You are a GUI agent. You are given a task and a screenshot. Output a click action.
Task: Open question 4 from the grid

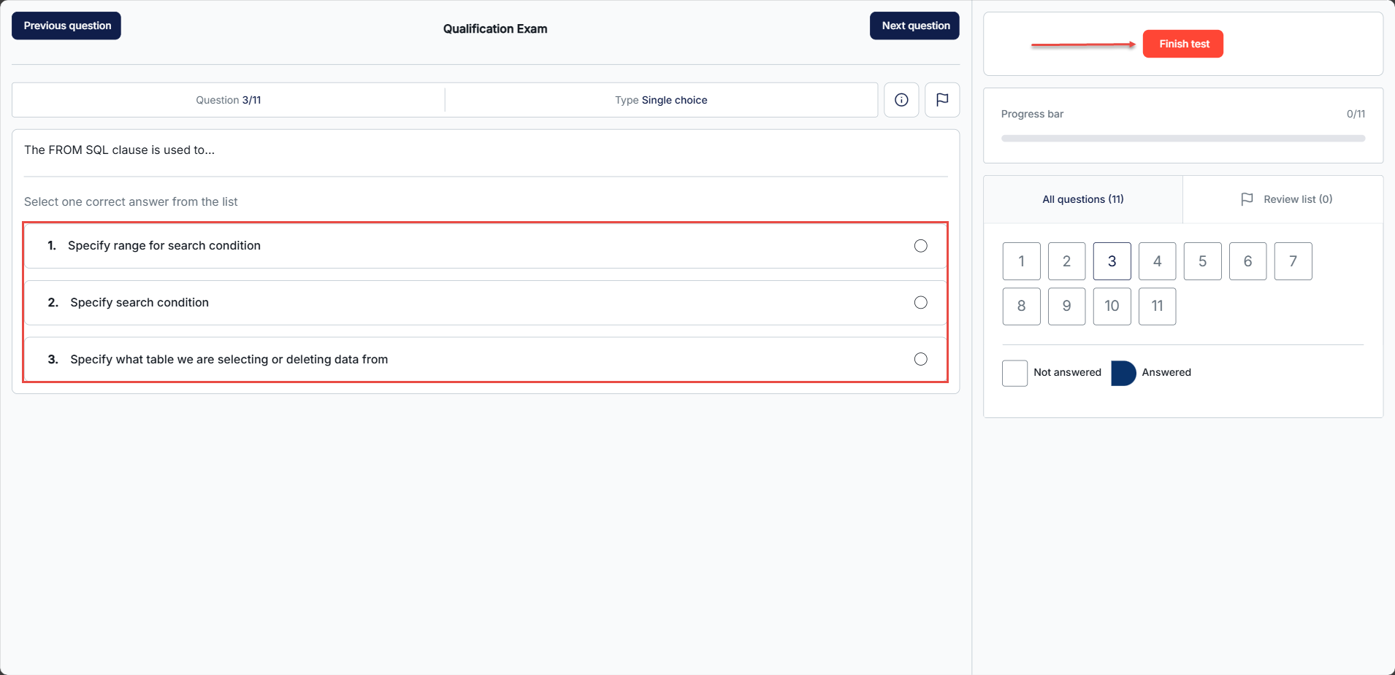pos(1157,261)
